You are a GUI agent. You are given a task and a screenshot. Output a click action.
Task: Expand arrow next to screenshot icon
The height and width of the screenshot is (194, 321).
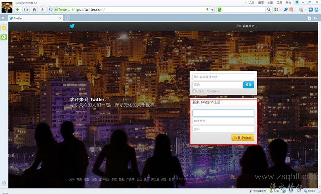pyautogui.click(x=305, y=9)
